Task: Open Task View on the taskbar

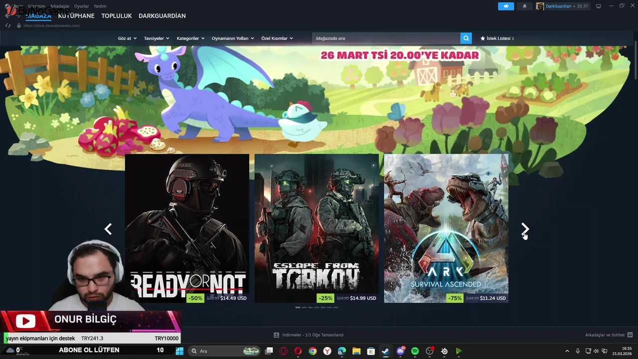Action: (269, 351)
